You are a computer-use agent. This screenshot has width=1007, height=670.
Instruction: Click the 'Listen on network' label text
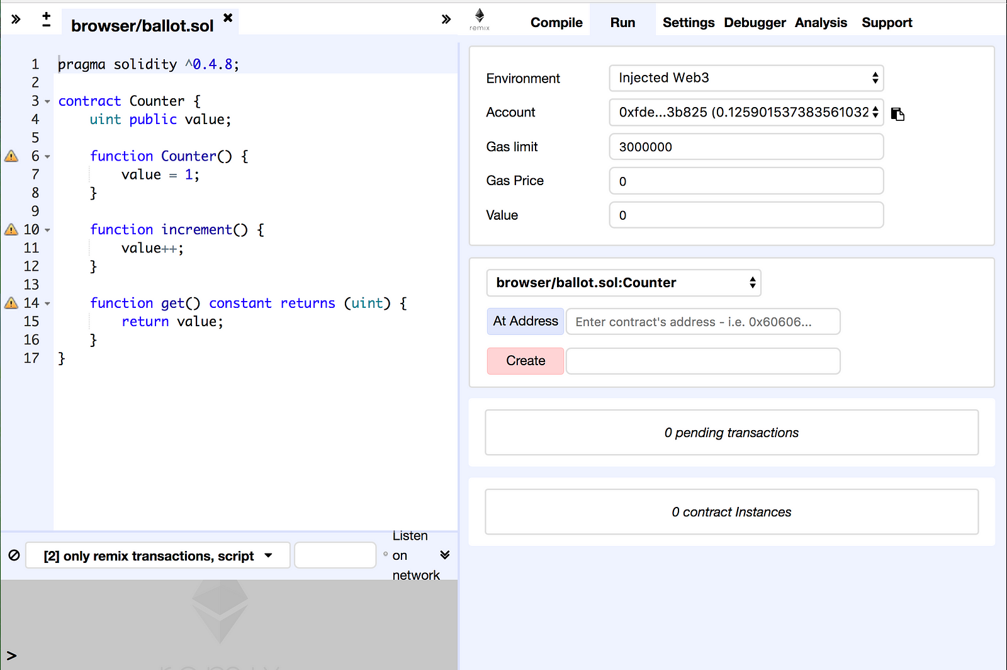(x=416, y=555)
